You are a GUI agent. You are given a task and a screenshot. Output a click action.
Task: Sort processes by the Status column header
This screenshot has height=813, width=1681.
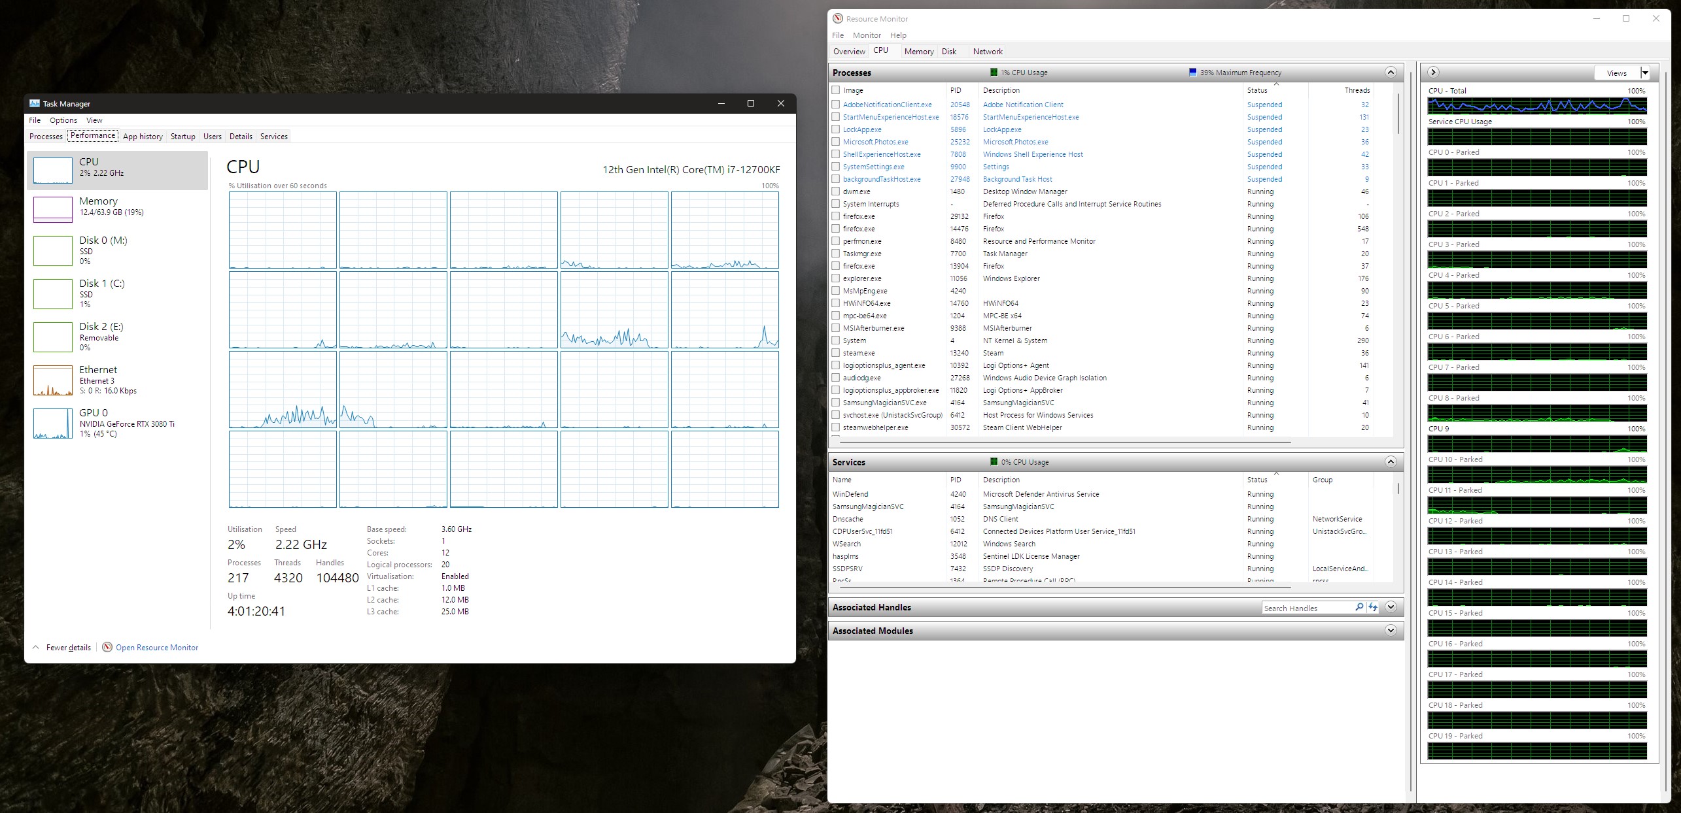(1275, 90)
